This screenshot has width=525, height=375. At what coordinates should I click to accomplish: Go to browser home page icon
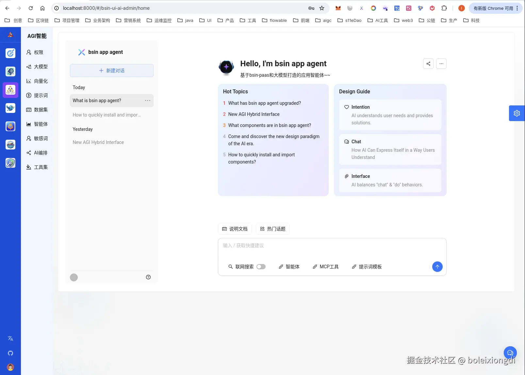[42, 8]
